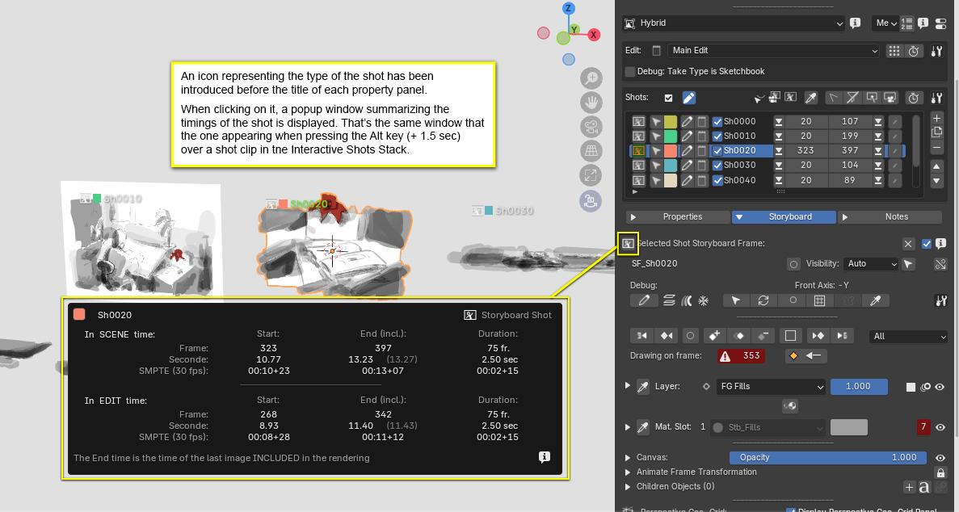This screenshot has width=959, height=512.
Task: Toggle the eye visibility icon for Canvas
Action: coord(940,457)
